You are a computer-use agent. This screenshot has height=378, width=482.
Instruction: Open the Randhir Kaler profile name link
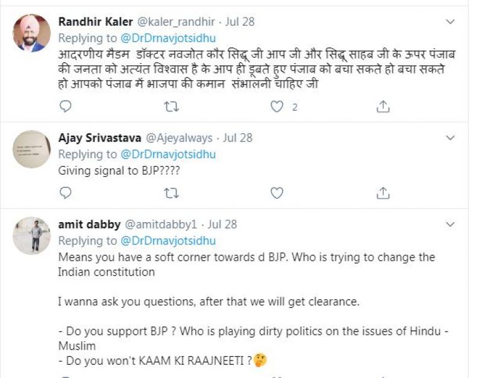[95, 22]
